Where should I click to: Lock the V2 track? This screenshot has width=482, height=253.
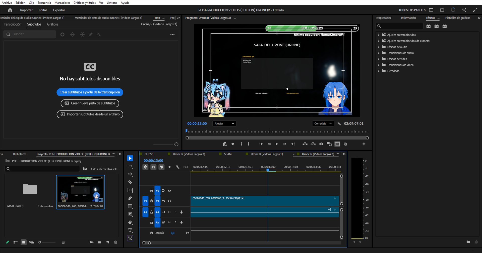pos(152,191)
